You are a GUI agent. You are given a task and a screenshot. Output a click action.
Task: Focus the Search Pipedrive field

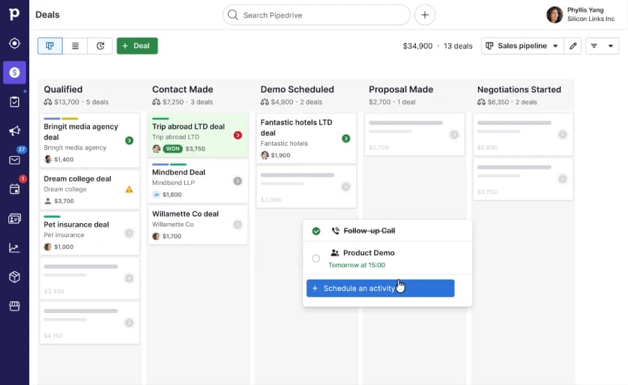tap(316, 15)
